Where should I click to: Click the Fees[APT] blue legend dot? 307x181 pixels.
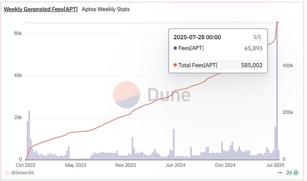click(x=175, y=48)
